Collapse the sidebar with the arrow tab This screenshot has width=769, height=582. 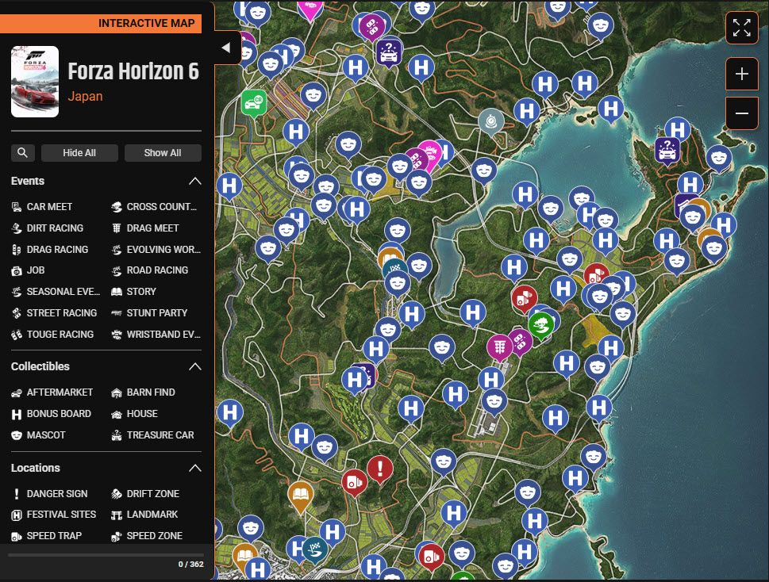point(226,48)
